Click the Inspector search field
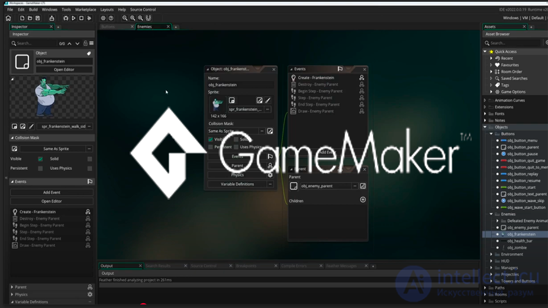This screenshot has width=548, height=308. [x=36, y=43]
